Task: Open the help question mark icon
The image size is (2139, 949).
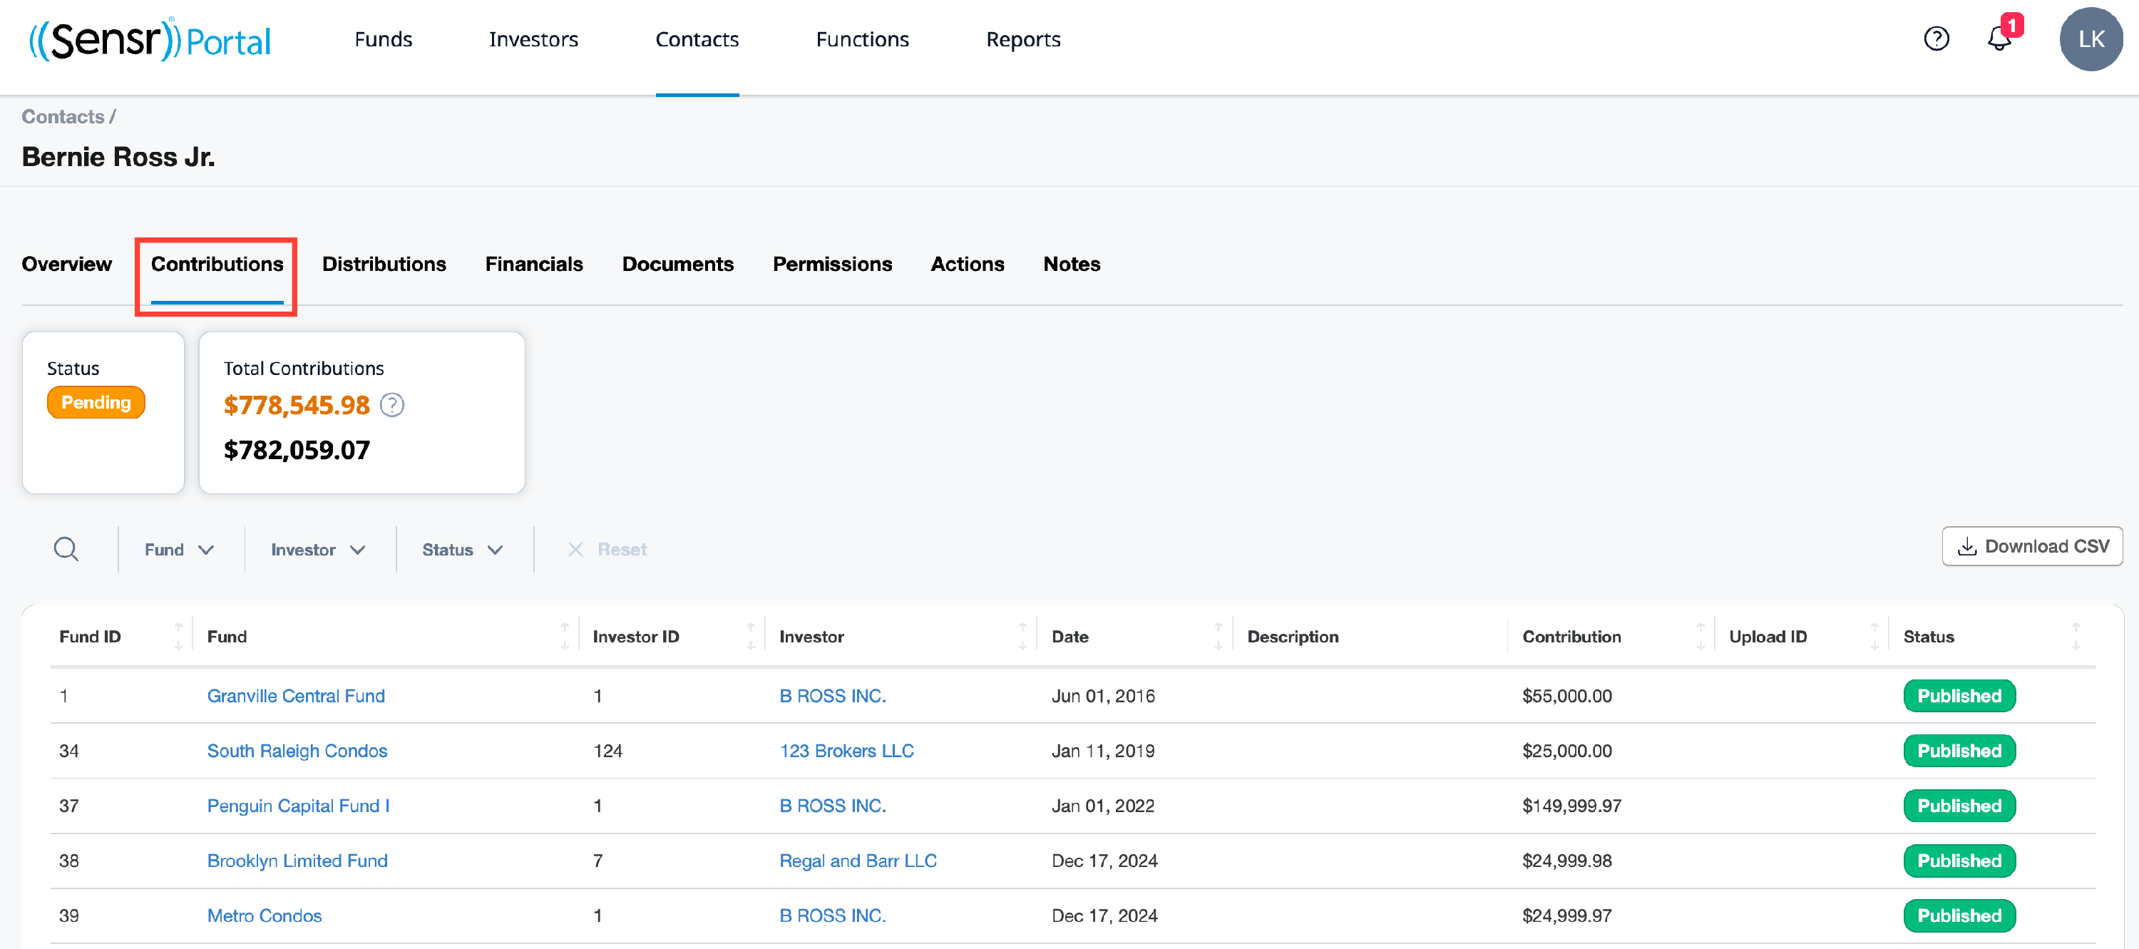Action: (x=1937, y=39)
